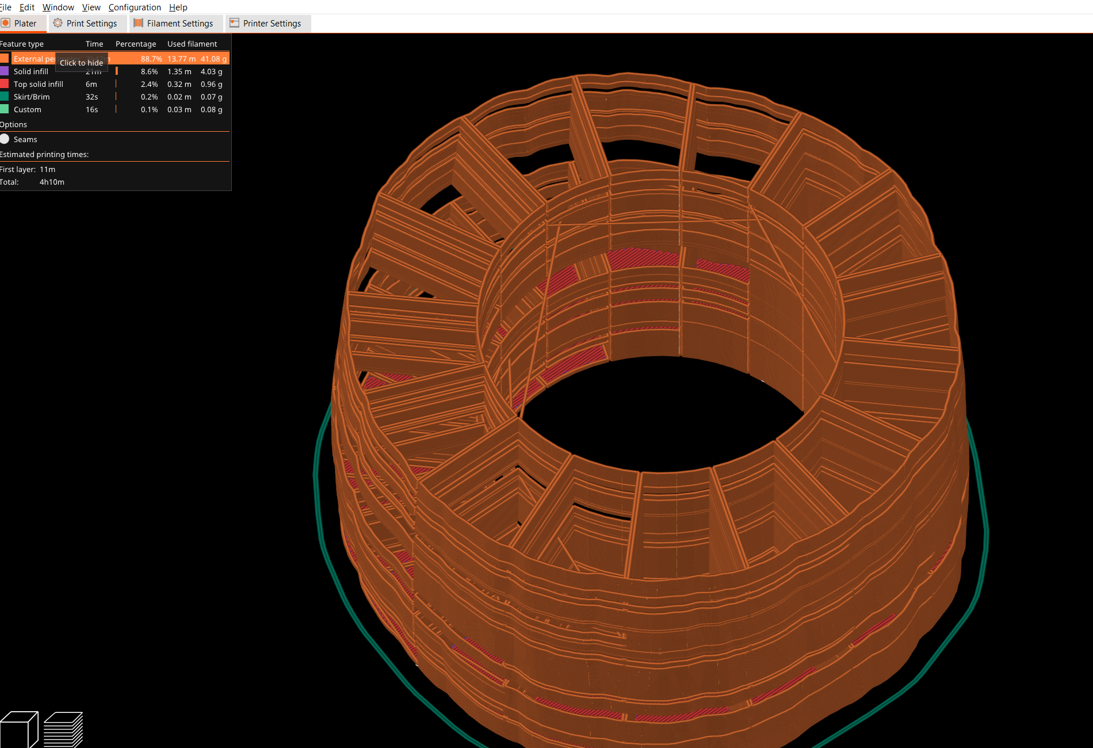The width and height of the screenshot is (1093, 748).
Task: Open the Edit menu
Action: point(26,7)
